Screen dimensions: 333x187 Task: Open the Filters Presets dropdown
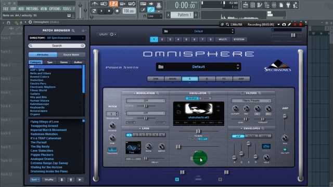point(251,101)
